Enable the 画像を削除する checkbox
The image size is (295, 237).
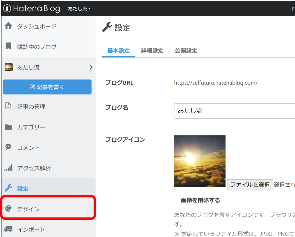click(176, 200)
